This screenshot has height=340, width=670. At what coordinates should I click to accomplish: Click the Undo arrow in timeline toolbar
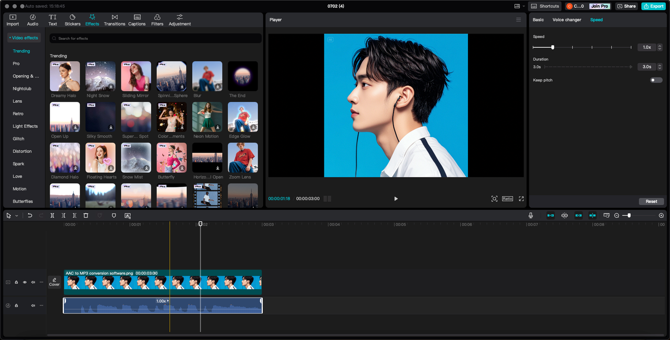(x=30, y=215)
